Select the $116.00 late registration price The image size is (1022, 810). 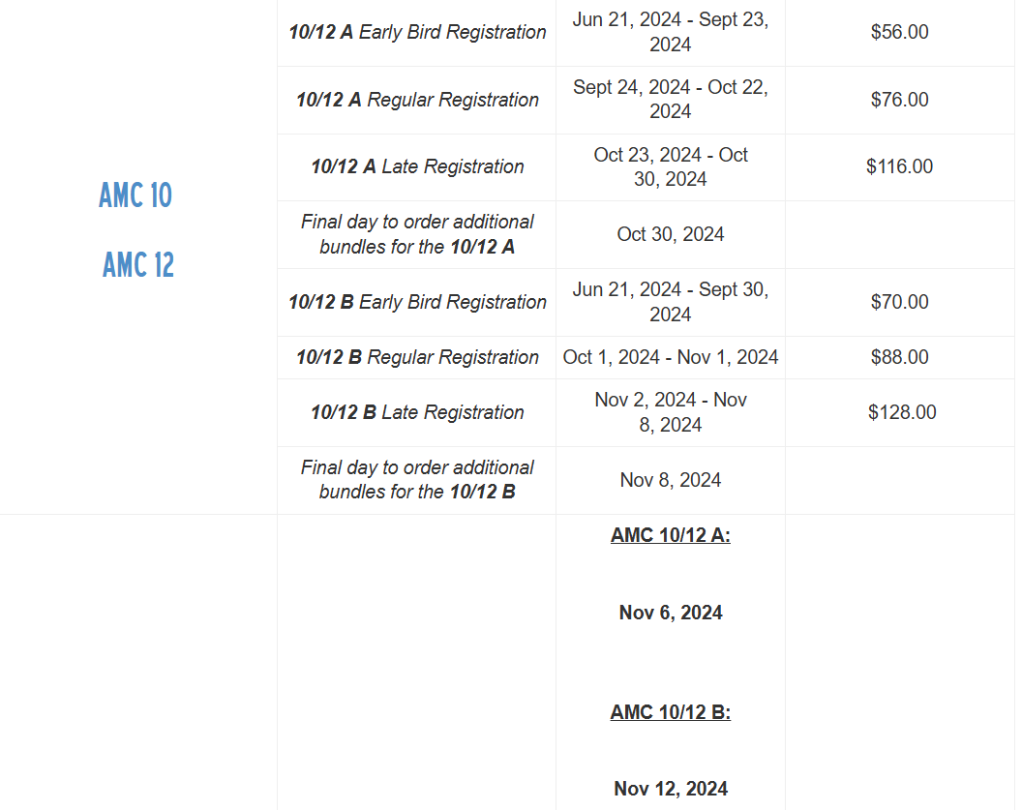tap(899, 166)
